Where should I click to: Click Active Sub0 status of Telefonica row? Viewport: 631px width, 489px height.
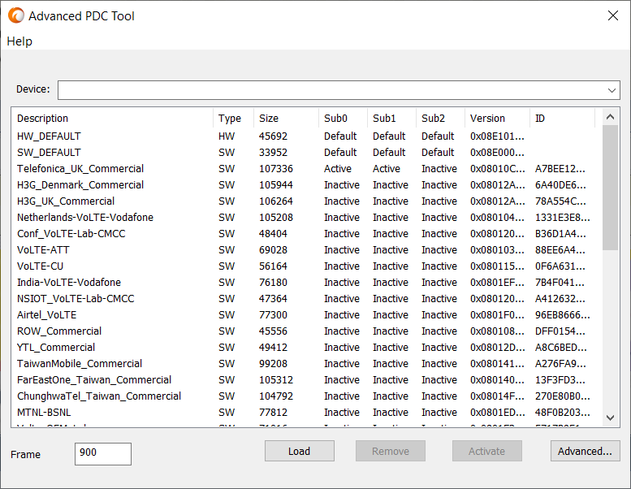(338, 169)
